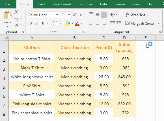Click the Select All corner triangle
This screenshot has height=121, width=164.
click(6, 38)
